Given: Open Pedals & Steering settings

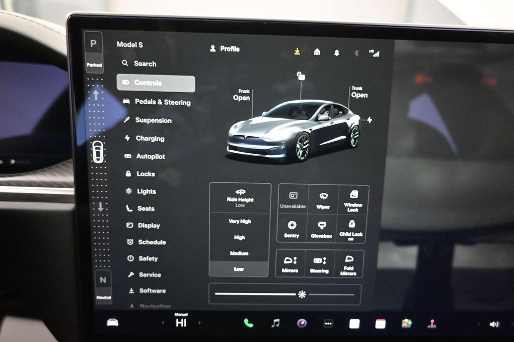Looking at the screenshot, I should 157,102.
